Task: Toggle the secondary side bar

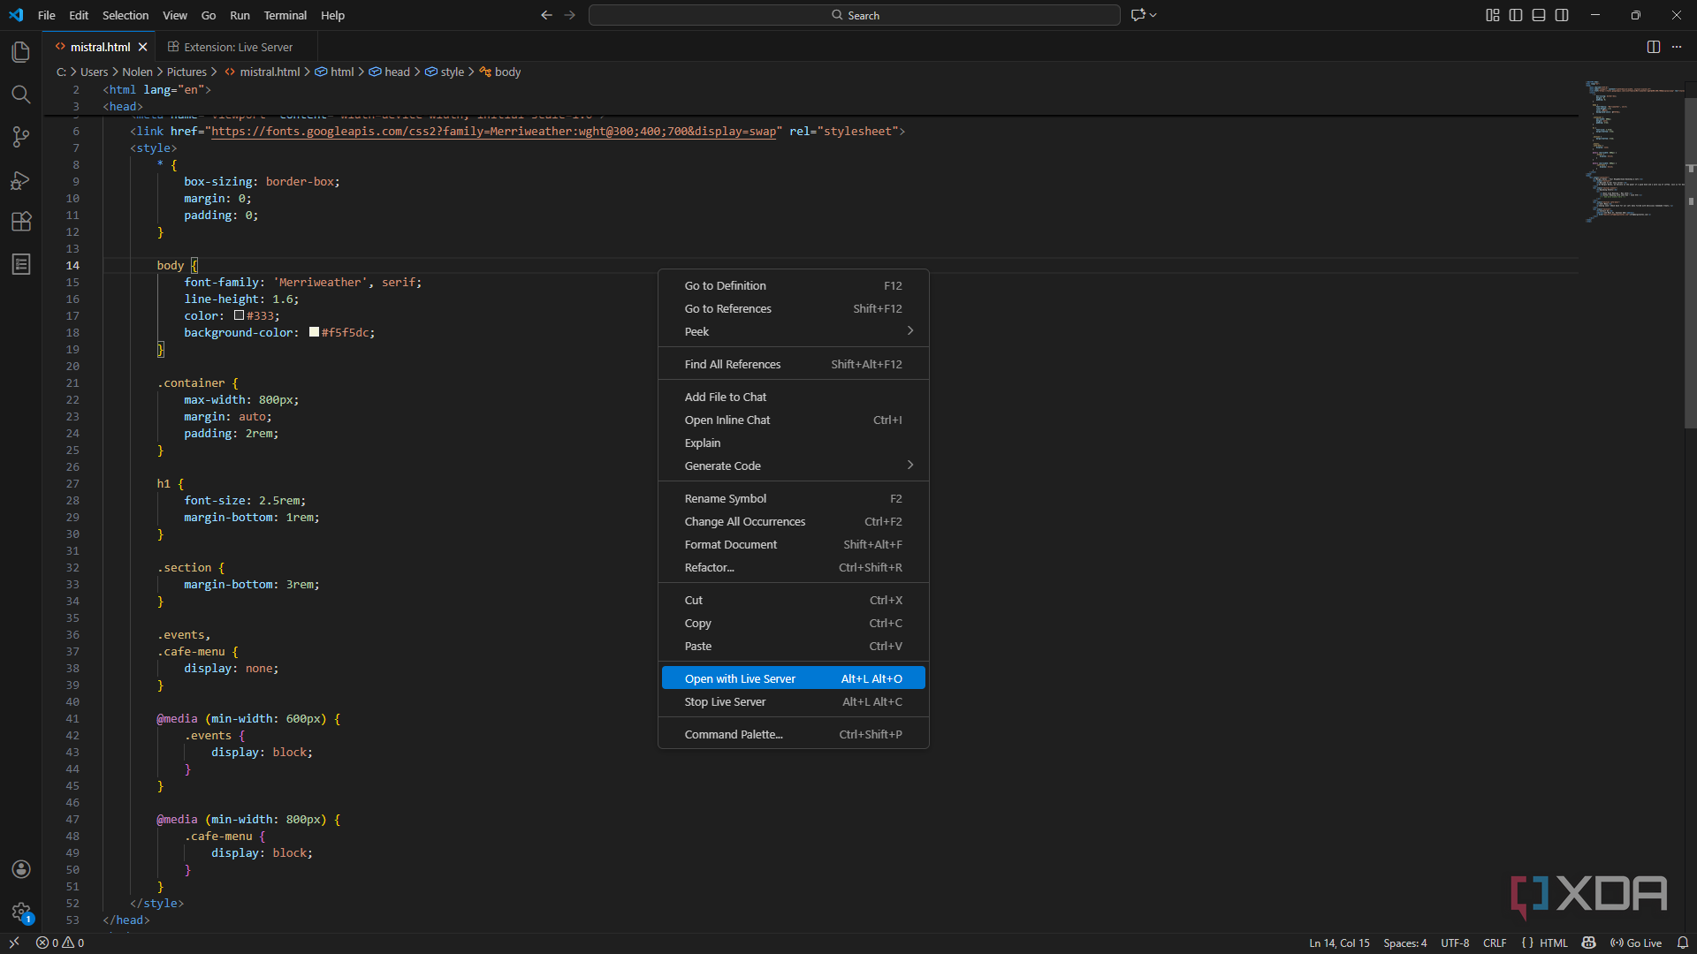Action: click(1562, 15)
